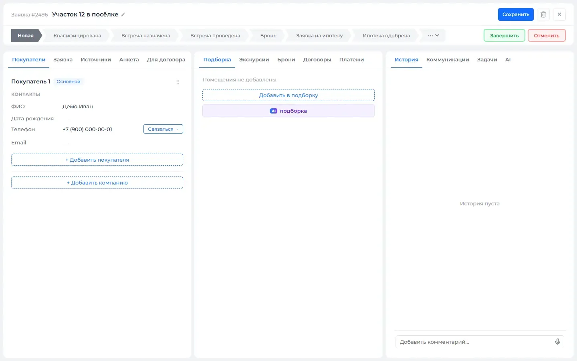Open the Задачи tab
Image resolution: width=577 pixels, height=361 pixels.
coord(487,60)
